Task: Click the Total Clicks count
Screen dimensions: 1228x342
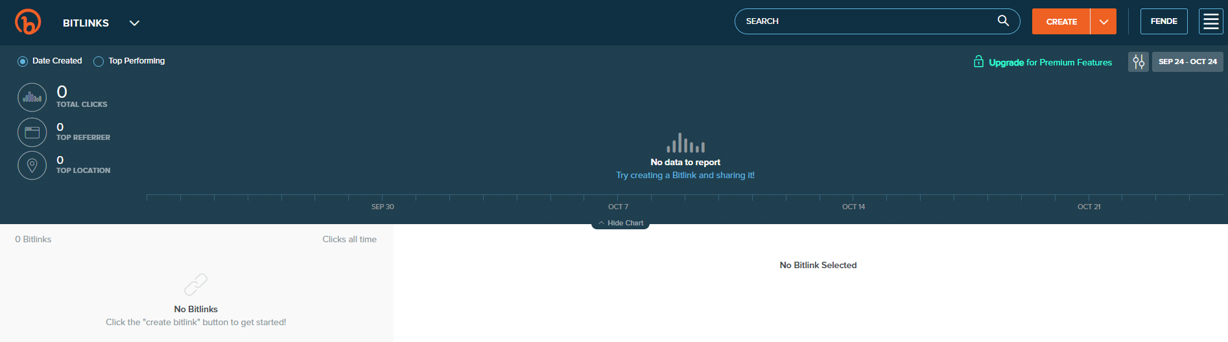Action: [x=62, y=92]
